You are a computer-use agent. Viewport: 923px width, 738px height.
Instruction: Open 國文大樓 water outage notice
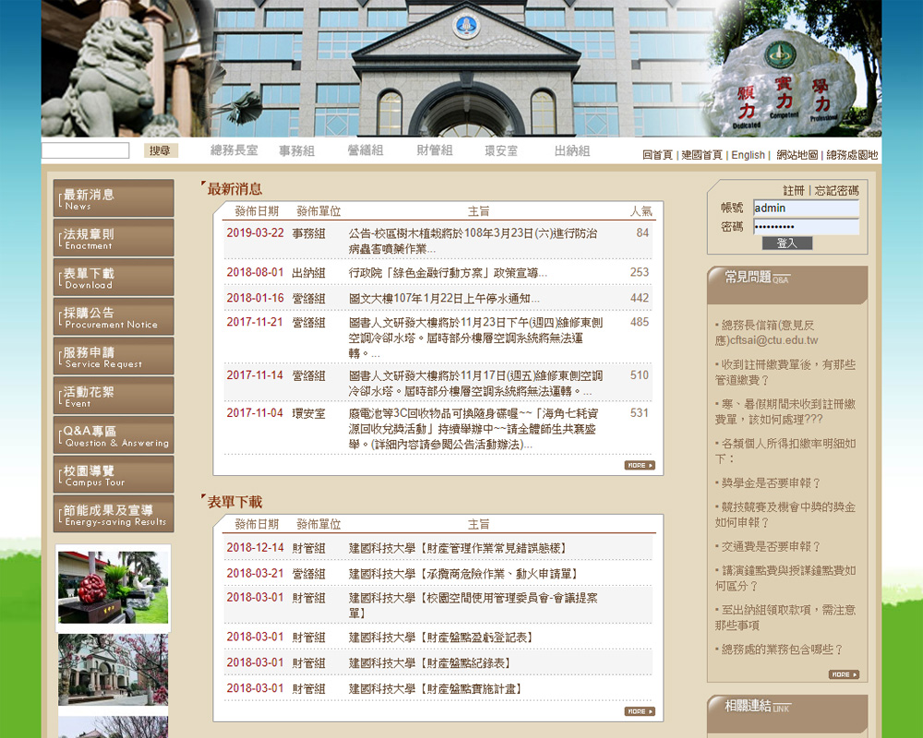tap(444, 298)
